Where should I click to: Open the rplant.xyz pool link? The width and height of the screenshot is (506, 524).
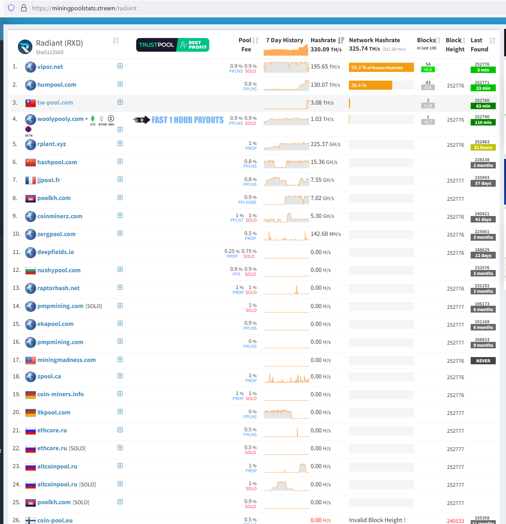pyautogui.click(x=51, y=144)
